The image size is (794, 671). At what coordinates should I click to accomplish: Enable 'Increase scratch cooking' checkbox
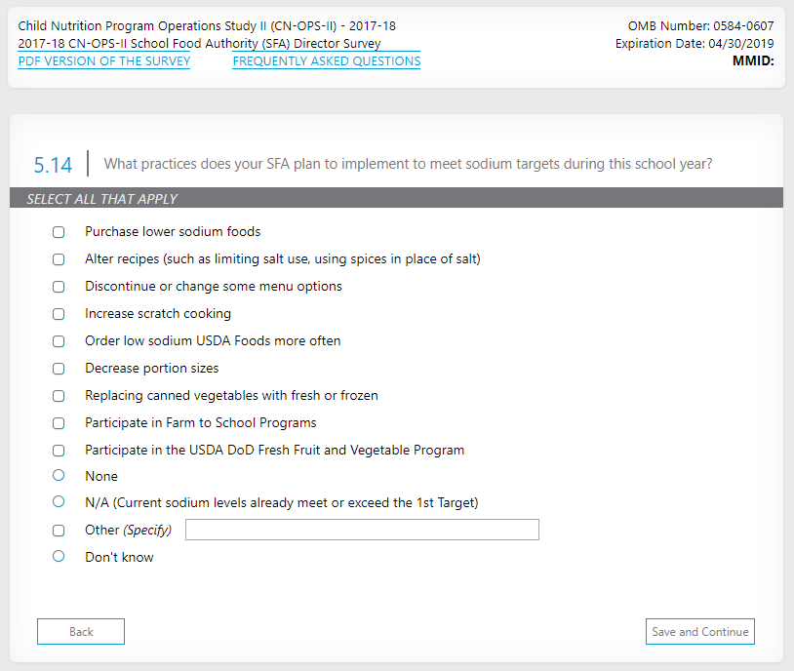[59, 314]
